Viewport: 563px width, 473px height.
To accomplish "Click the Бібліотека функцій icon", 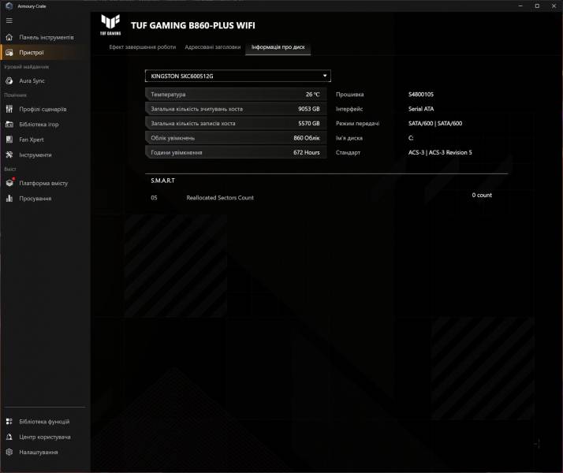I will point(9,421).
